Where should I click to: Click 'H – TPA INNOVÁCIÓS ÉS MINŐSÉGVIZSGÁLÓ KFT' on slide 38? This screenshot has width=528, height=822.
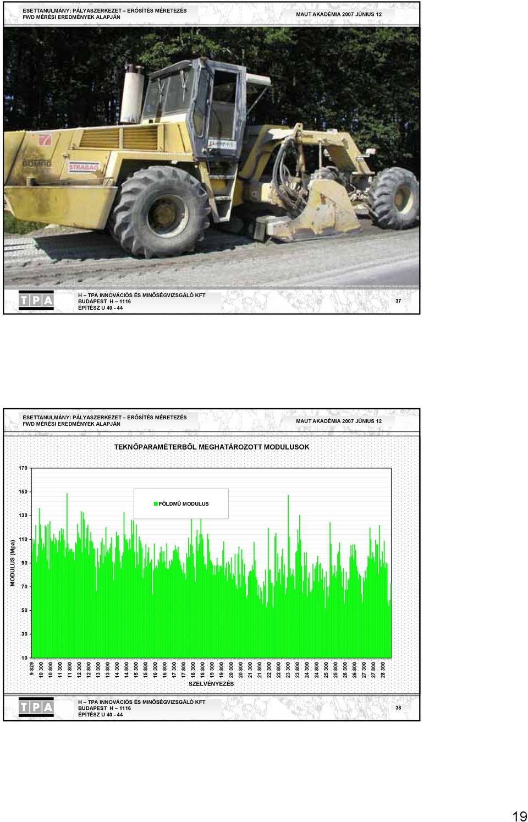tap(142, 702)
